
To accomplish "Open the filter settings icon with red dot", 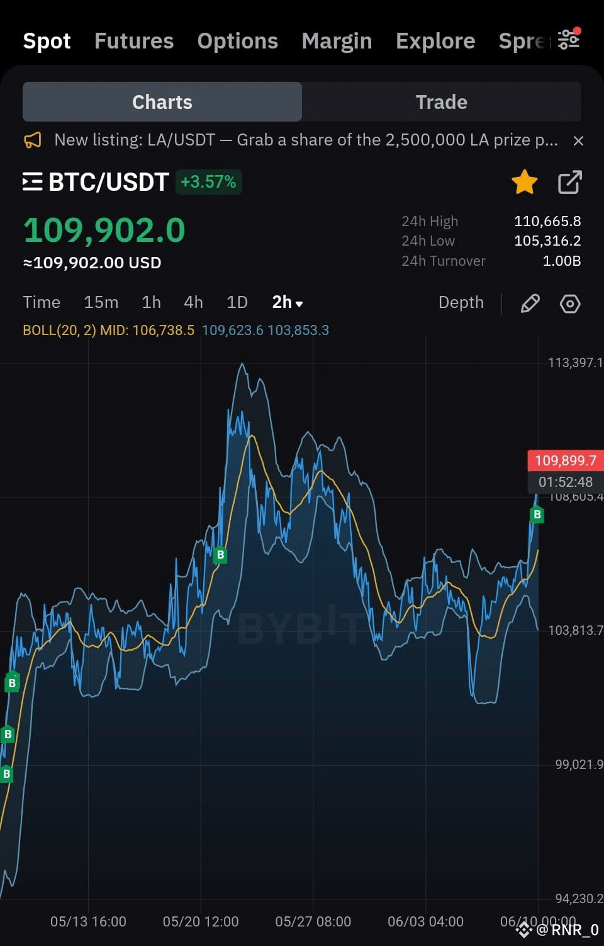I will [x=569, y=39].
